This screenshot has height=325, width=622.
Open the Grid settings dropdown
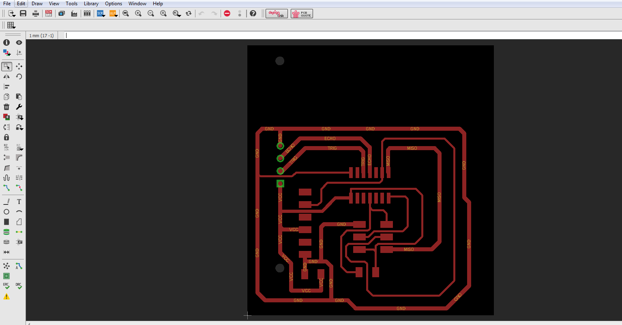(11, 25)
